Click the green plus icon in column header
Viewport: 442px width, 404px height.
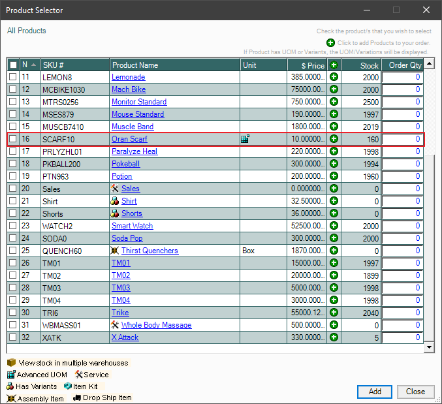(334, 65)
